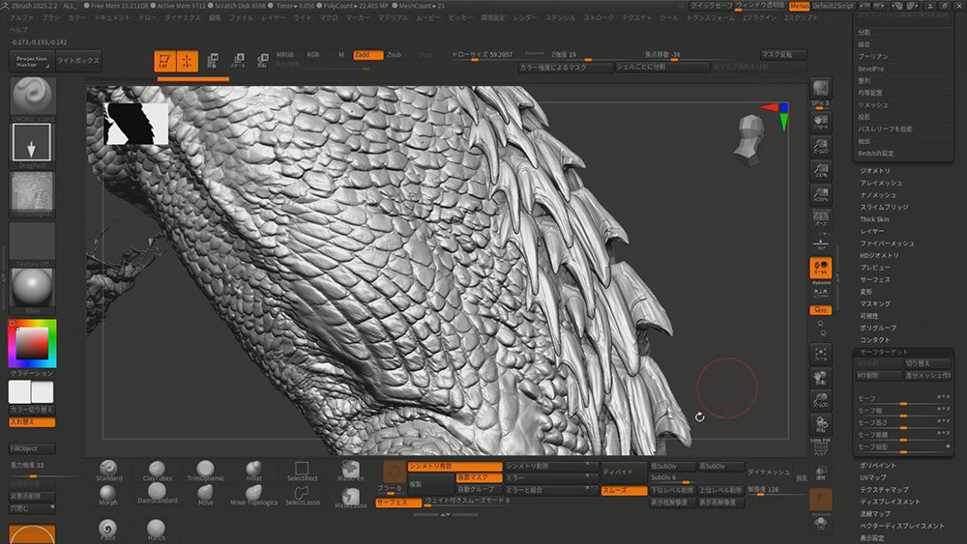The image size is (967, 544).
Task: Toggle RGB mode
Action: click(313, 55)
